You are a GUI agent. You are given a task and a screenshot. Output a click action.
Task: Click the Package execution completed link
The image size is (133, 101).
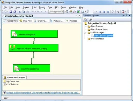point(43,93)
